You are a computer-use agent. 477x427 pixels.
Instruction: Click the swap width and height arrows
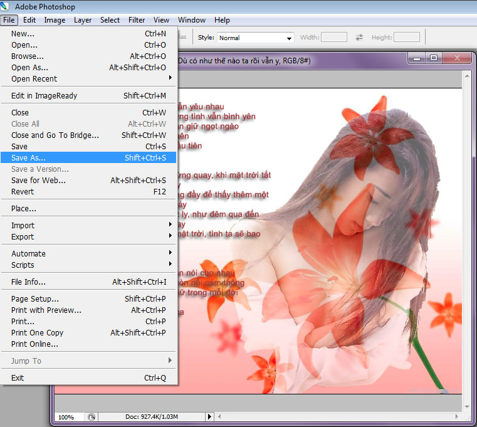point(359,38)
